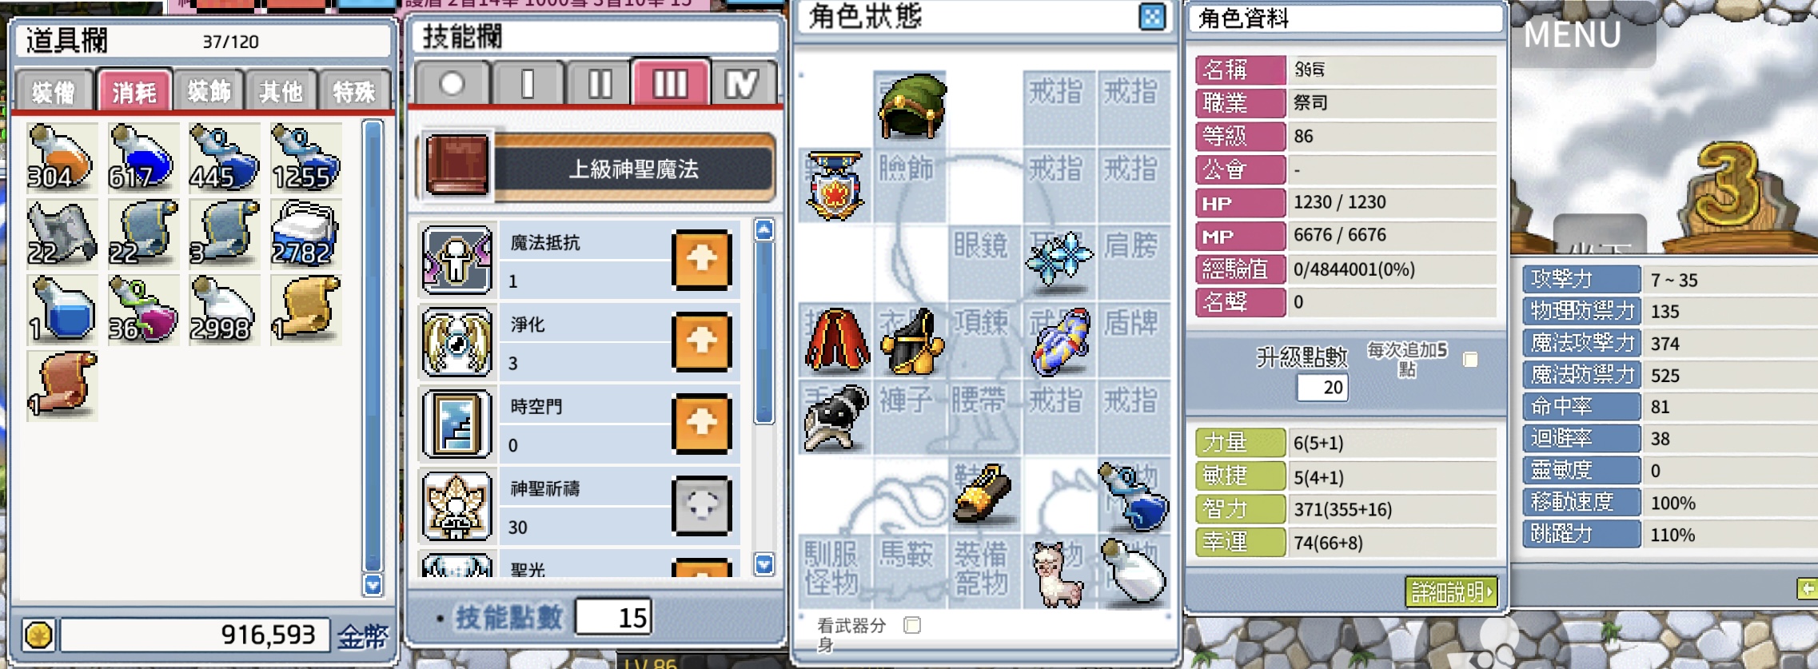This screenshot has height=669, width=1818.
Task: Toggle the 每次追加5點 checkbox
Action: coord(1470,360)
